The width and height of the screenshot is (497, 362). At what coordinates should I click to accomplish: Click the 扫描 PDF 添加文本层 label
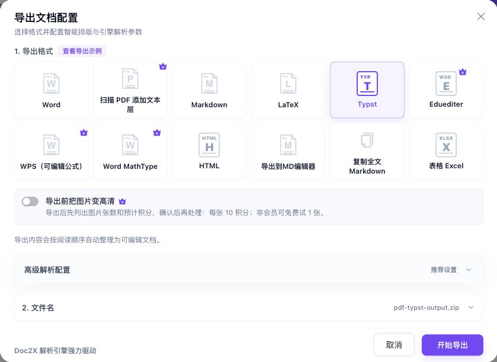click(x=130, y=105)
